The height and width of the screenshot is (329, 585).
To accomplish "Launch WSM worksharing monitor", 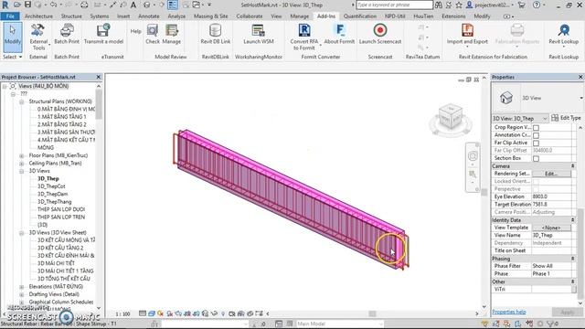I will click(258, 35).
